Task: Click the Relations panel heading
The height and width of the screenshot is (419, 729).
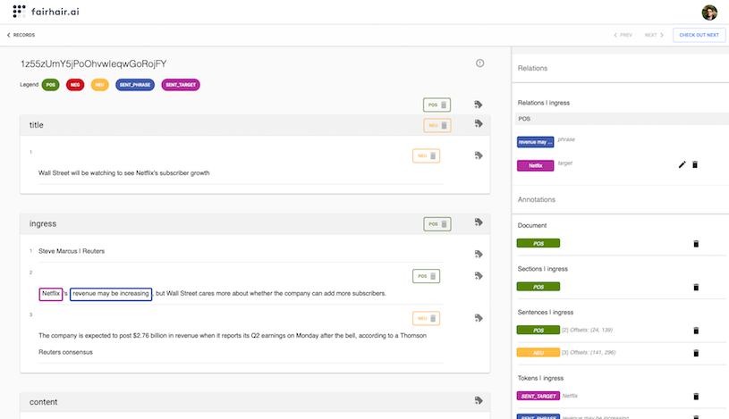Action: (x=532, y=68)
